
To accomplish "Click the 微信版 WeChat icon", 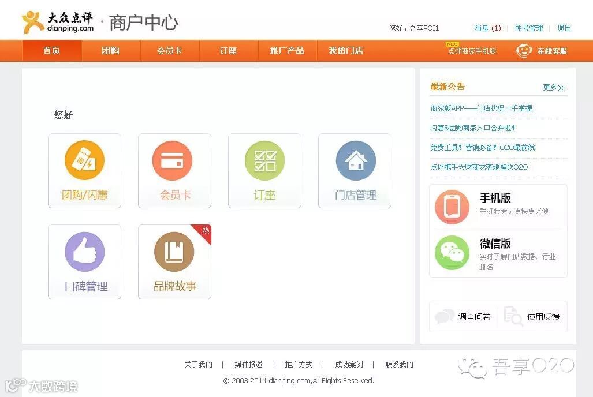I will [x=452, y=252].
